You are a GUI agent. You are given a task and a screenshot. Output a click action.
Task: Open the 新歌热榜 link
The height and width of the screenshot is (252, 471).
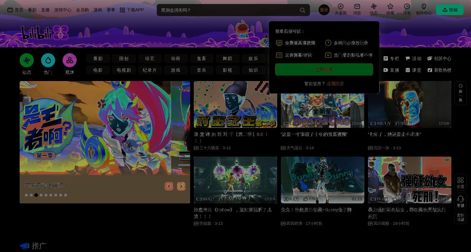[439, 70]
